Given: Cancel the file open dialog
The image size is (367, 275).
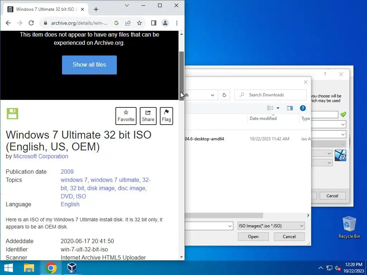Looking at the screenshot, I should 289,237.
